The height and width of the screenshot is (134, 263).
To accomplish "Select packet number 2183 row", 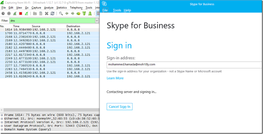I will [x=50, y=51].
